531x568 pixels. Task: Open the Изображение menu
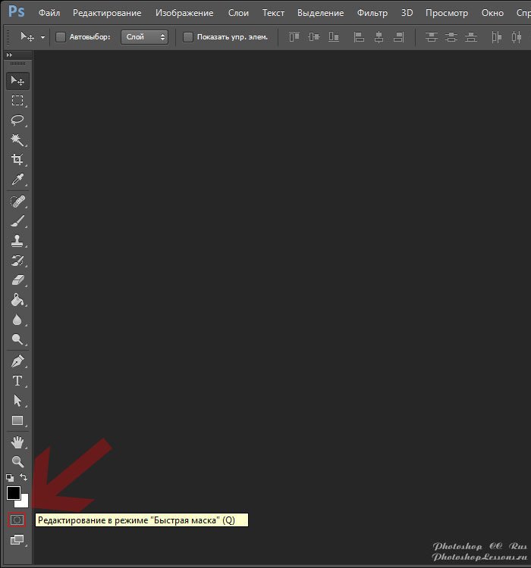(x=184, y=13)
